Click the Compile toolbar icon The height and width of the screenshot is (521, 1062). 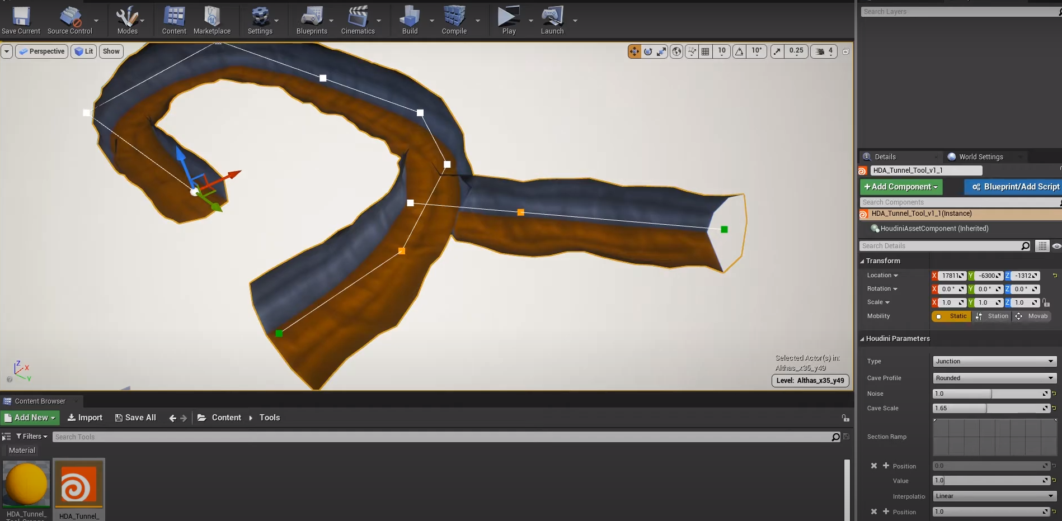point(454,20)
